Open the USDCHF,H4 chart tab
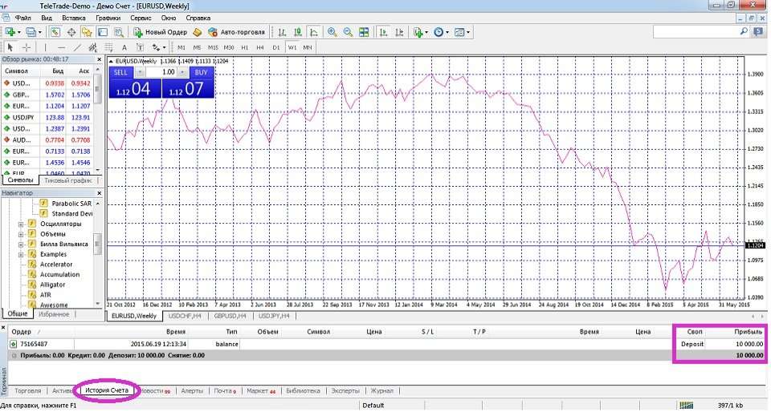The height and width of the screenshot is (412, 771). pos(185,316)
